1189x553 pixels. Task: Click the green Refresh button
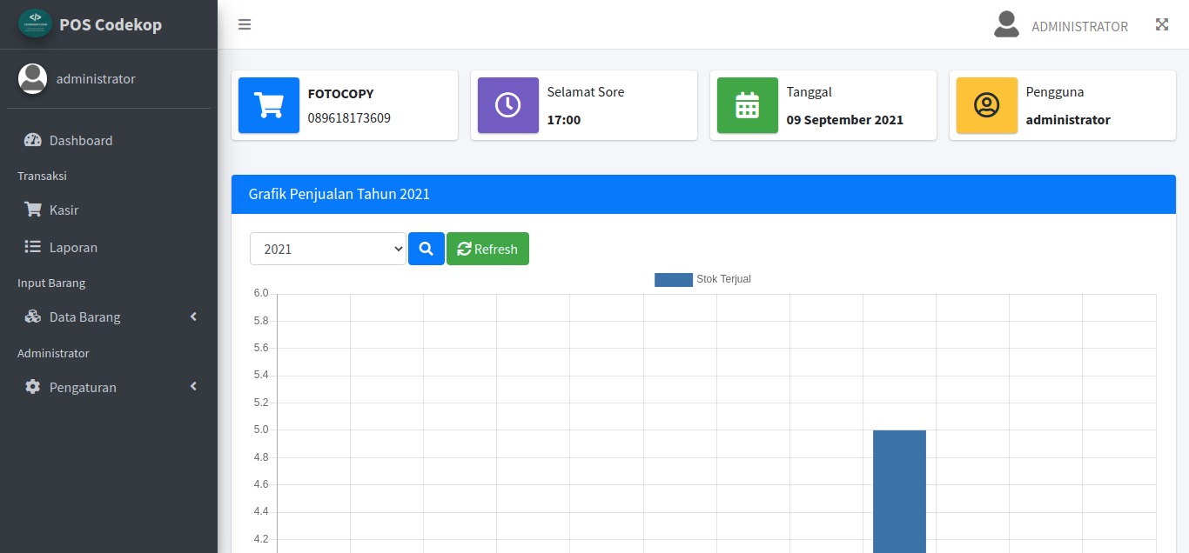pos(487,249)
